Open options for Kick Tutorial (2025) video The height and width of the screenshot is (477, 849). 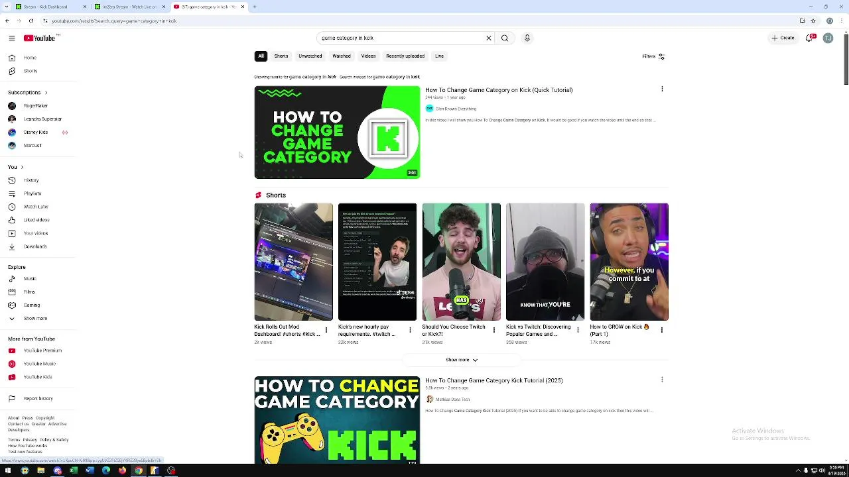662,380
